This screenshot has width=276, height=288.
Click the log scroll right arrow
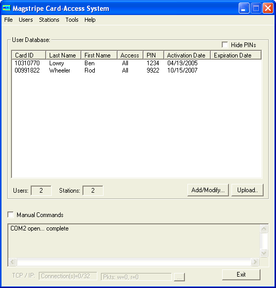[x=255, y=262]
